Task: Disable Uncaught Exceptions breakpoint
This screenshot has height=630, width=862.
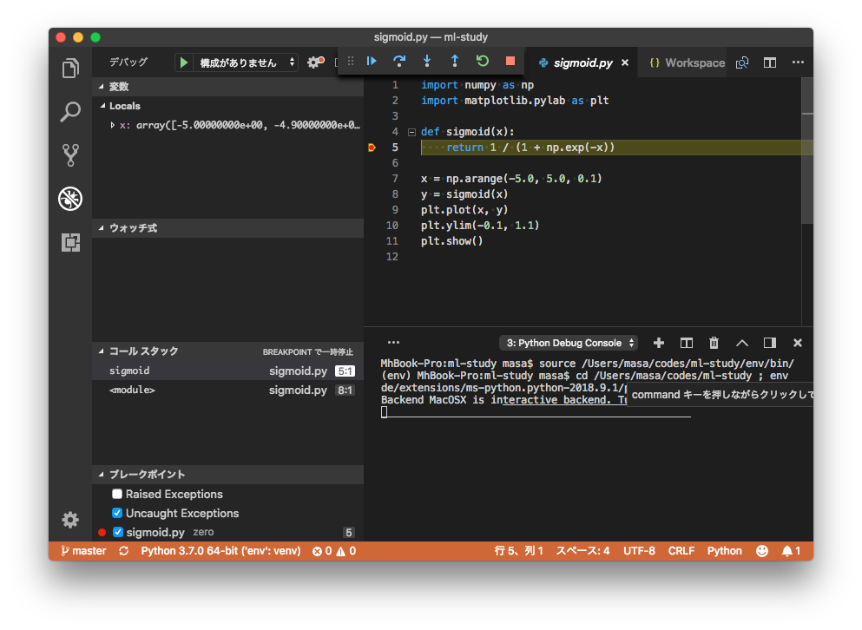Action: (116, 513)
